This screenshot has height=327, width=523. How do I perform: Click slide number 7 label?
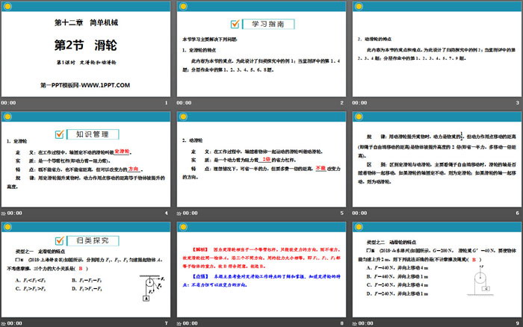[167, 323]
